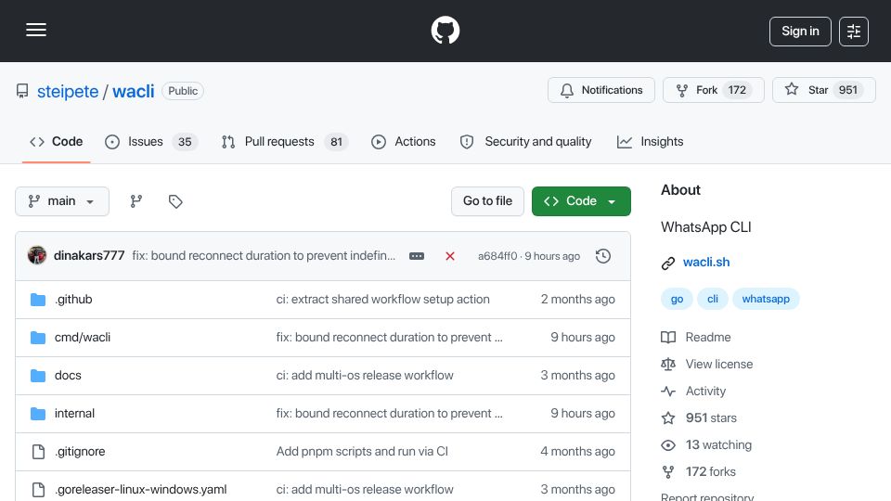Image resolution: width=891 pixels, height=501 pixels.
Task: View tags via the tag icon
Action: (x=175, y=201)
